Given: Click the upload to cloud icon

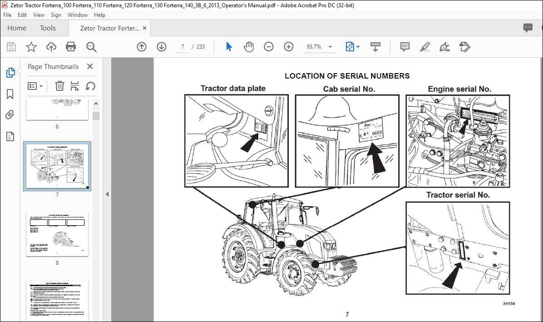Looking at the screenshot, I should (51, 47).
